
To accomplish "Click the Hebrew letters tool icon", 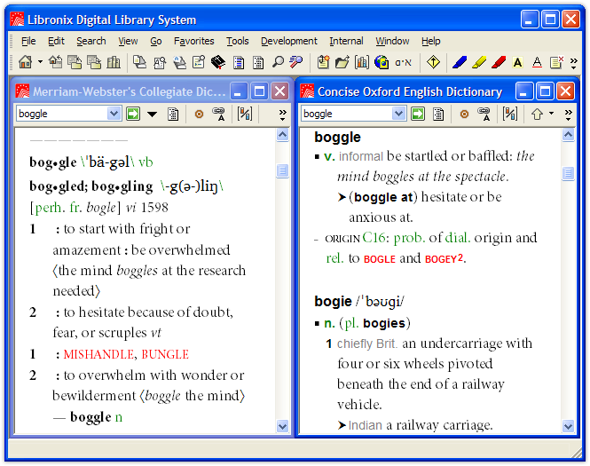I will 403,62.
